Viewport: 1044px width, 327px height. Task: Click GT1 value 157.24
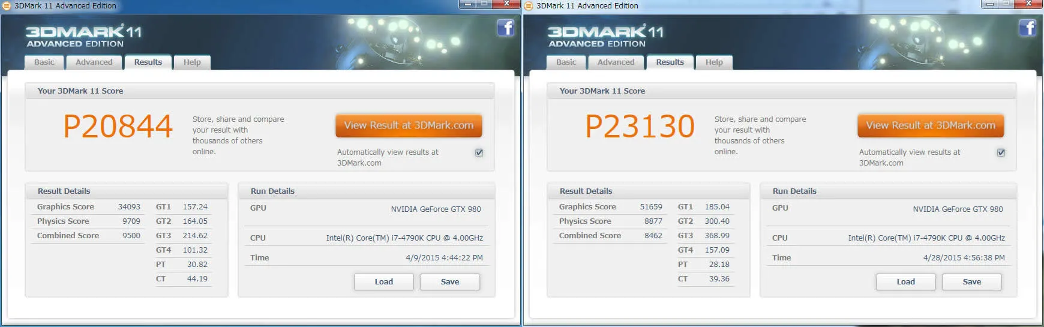(195, 207)
